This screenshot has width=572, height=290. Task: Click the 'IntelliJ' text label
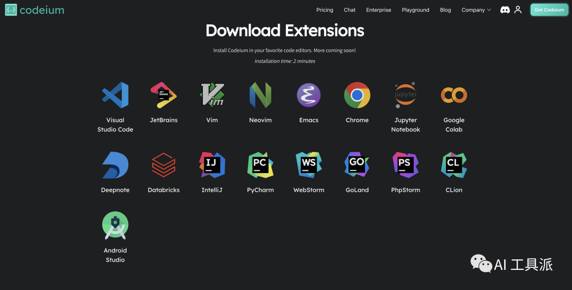212,190
